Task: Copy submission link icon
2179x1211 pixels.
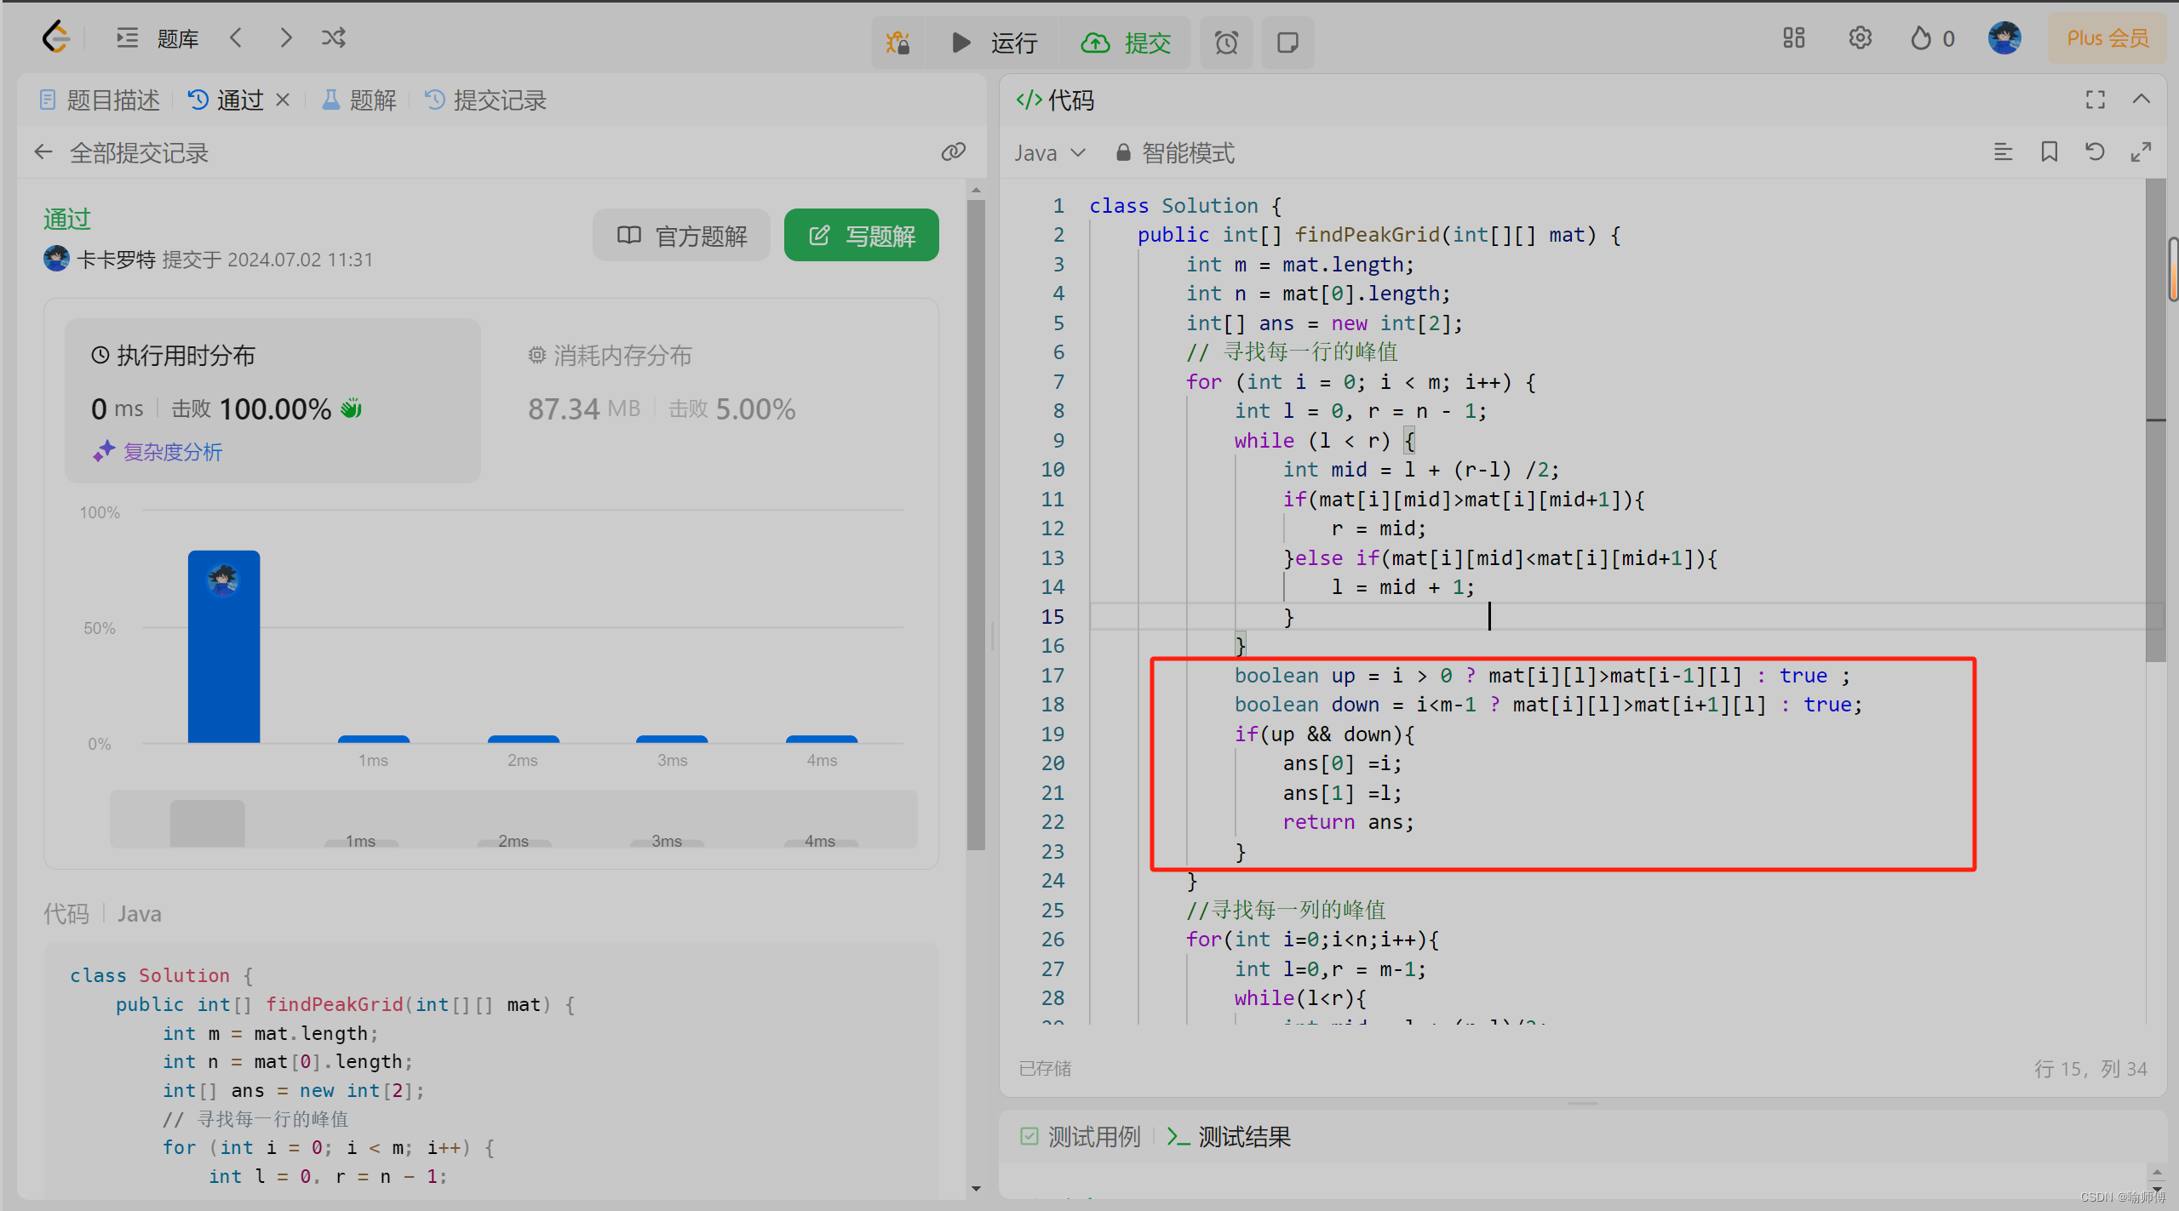Action: [x=953, y=152]
